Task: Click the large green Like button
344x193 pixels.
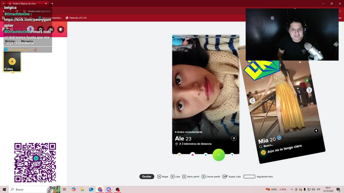Action: coord(219,155)
